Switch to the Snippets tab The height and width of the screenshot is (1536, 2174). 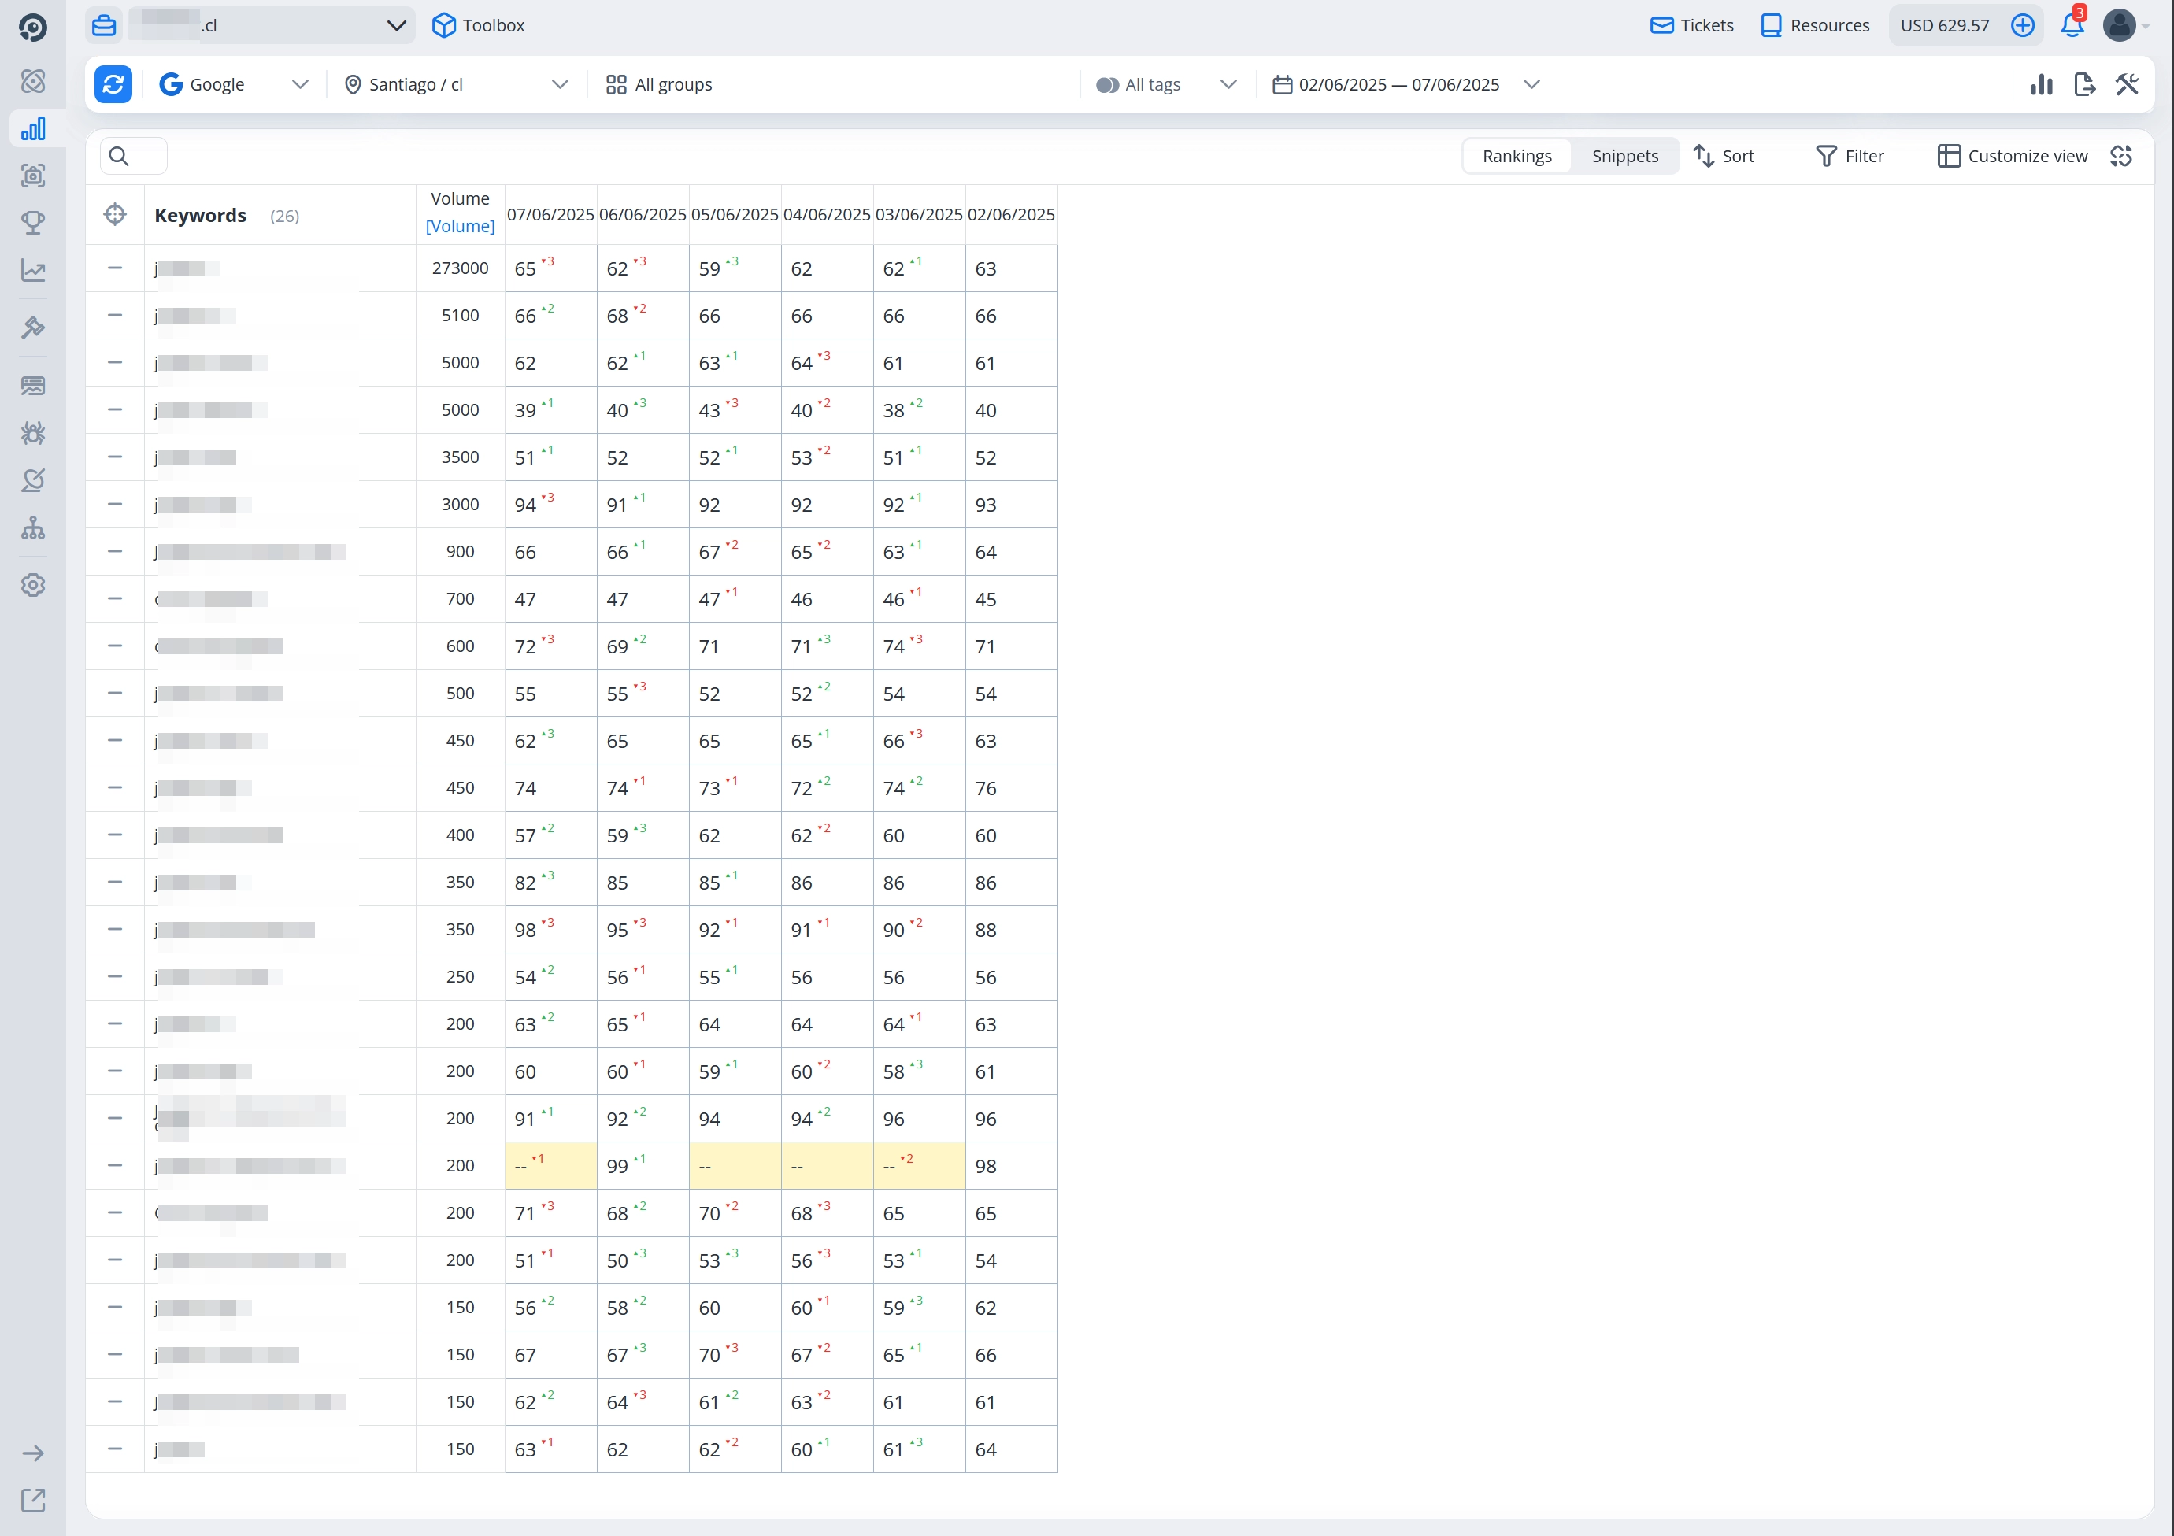tap(1625, 156)
